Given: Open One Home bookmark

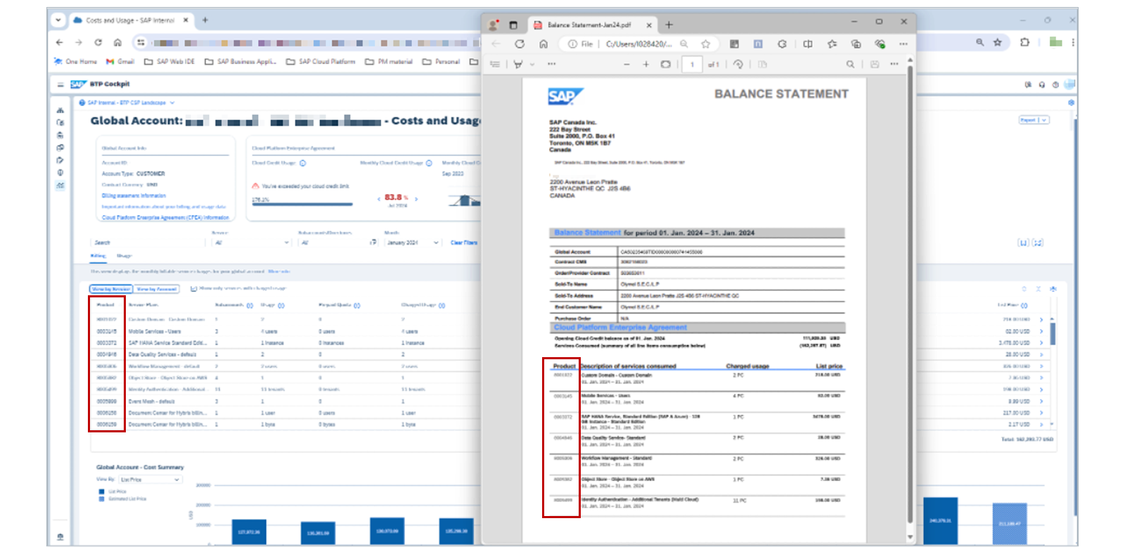Looking at the screenshot, I should (75, 62).
